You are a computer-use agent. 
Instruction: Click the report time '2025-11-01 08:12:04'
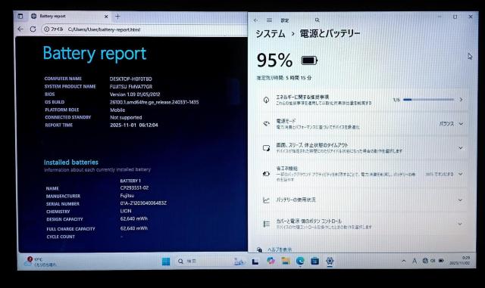coord(134,125)
